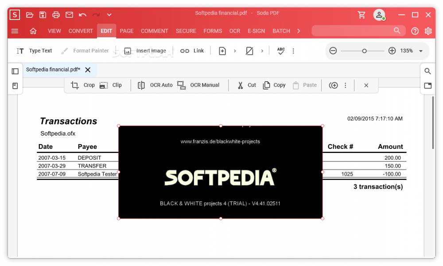Open the FORMS tab

tap(213, 31)
